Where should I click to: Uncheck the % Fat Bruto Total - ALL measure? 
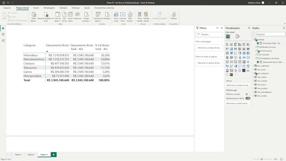258,43
